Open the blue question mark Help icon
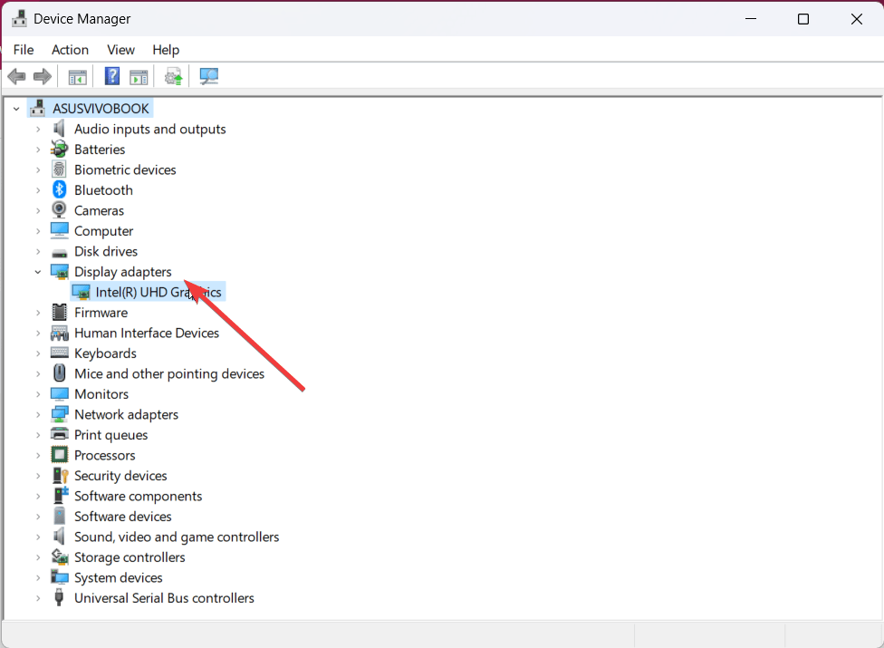884x648 pixels. click(x=112, y=76)
